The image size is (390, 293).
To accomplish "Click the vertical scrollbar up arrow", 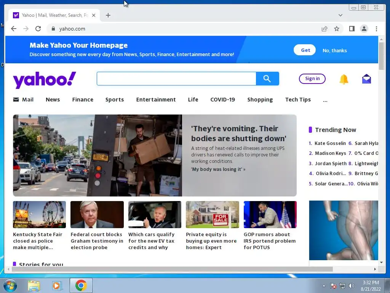I will (x=381, y=39).
